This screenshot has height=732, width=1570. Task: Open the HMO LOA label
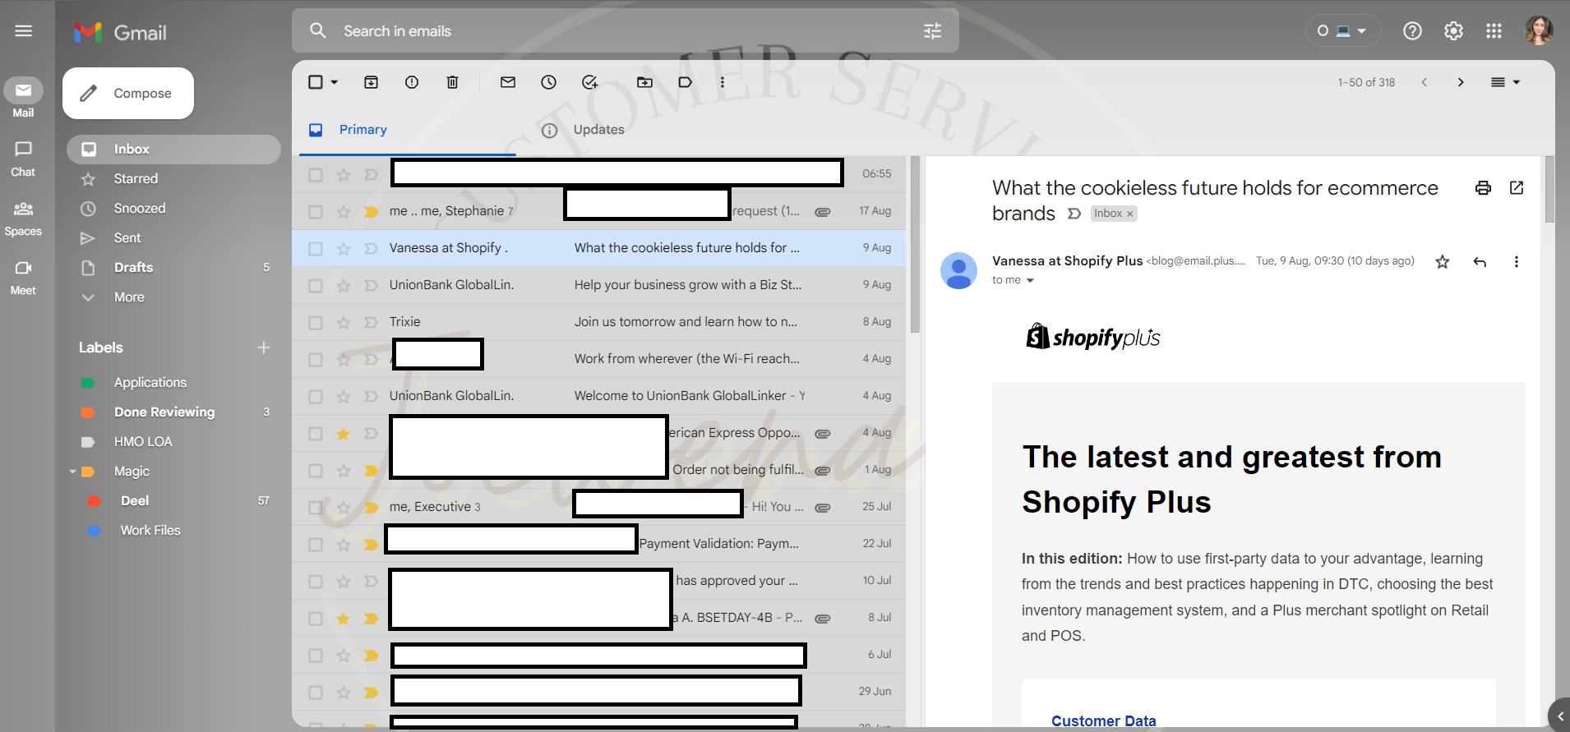tap(173, 442)
